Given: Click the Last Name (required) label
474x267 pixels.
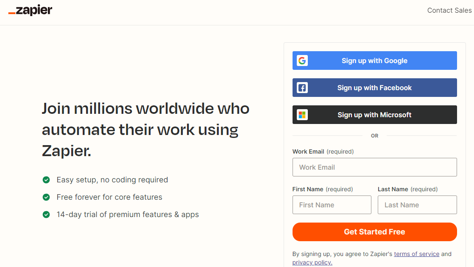Looking at the screenshot, I should (x=407, y=189).
